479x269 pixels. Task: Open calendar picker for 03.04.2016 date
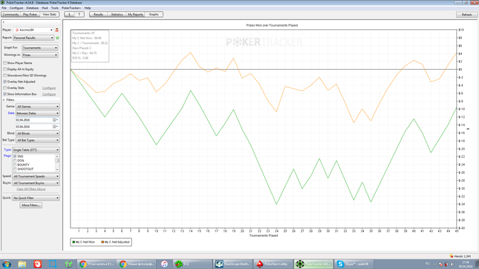[55, 127]
